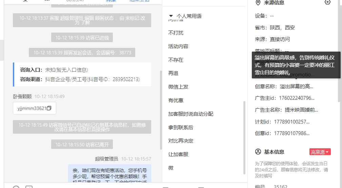Insert the 微信上发 quick phrase
Screen dimensions: 342x188
tap(178, 87)
